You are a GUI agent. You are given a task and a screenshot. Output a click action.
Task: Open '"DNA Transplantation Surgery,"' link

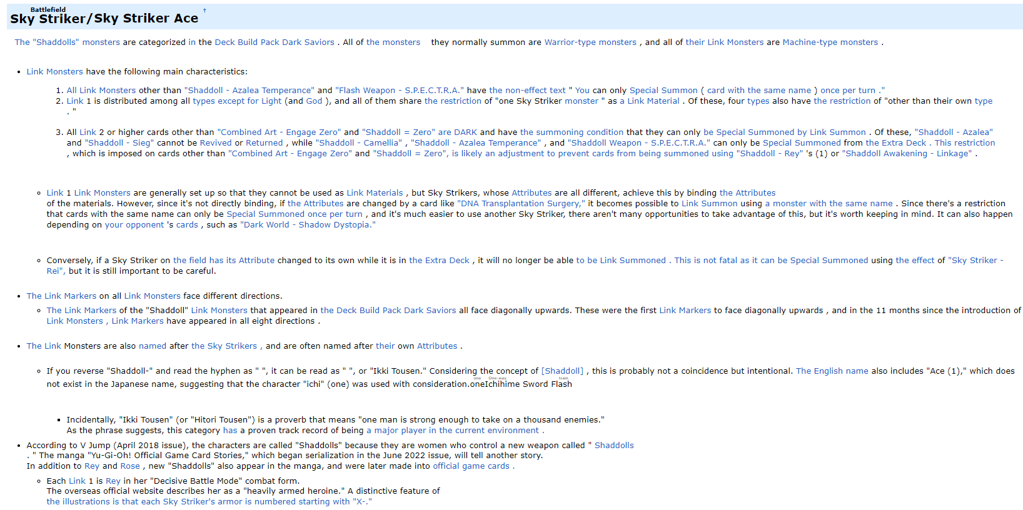522,204
